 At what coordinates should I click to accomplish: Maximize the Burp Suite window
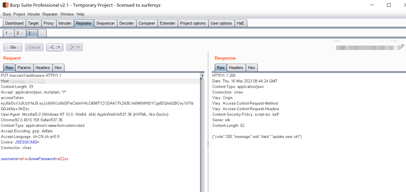[x=389, y=5]
